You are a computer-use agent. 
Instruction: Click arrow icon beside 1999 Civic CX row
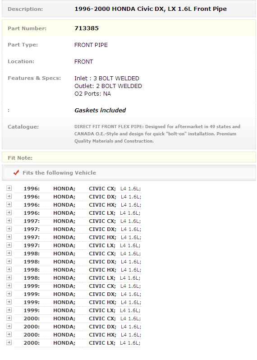point(9,286)
